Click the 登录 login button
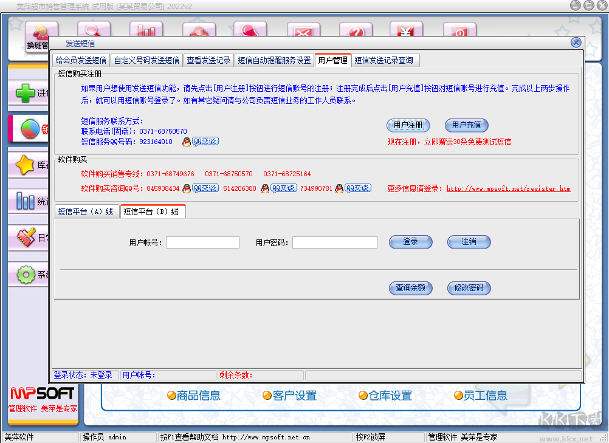The height and width of the screenshot is (443, 609). tap(410, 242)
